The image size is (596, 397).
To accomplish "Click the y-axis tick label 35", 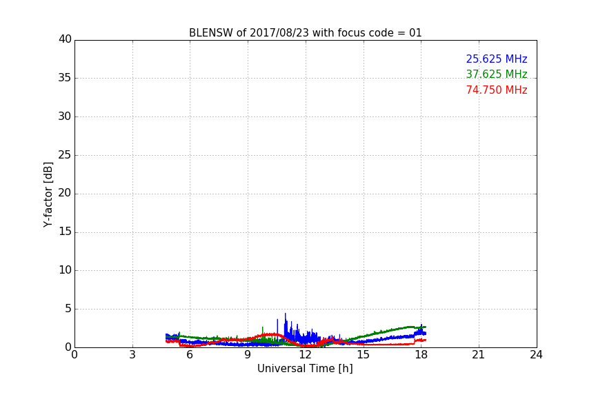I will click(65, 78).
